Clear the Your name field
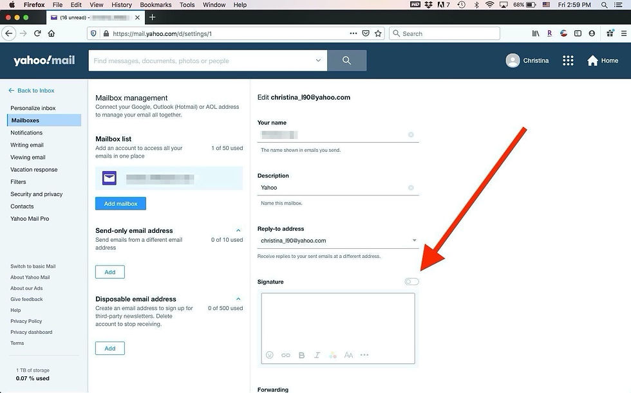 pyautogui.click(x=411, y=134)
